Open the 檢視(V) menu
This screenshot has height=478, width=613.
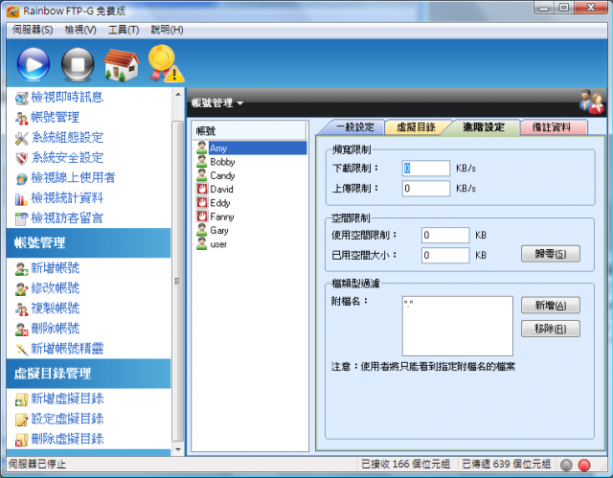tap(80, 30)
